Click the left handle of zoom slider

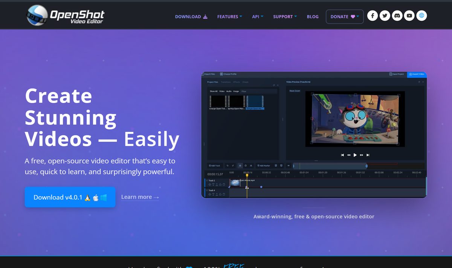coord(294,166)
